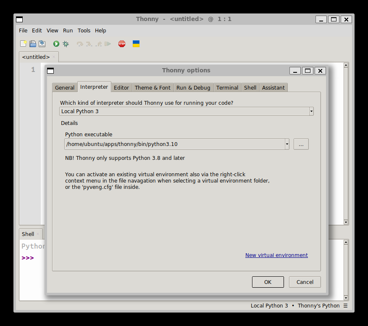Confirm options with the OK button
The height and width of the screenshot is (326, 368).
(x=268, y=282)
